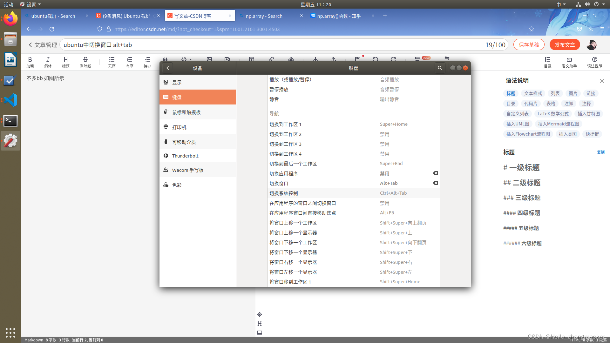Select the LaTeX 数学公式 syntax tag
The height and width of the screenshot is (343, 610).
coord(553,114)
